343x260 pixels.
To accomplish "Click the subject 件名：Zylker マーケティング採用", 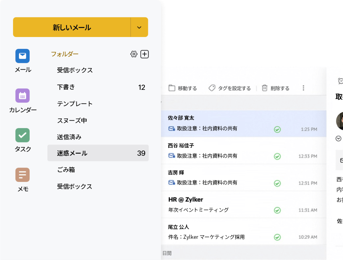I will (x=206, y=237).
